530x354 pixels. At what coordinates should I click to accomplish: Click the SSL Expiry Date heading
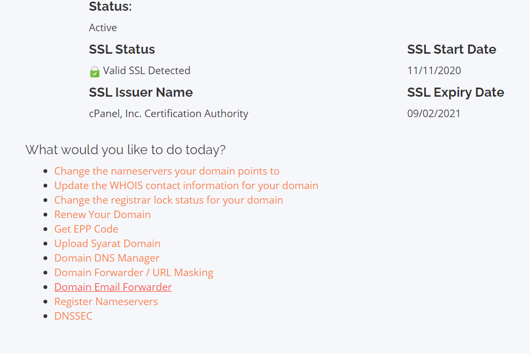(455, 92)
